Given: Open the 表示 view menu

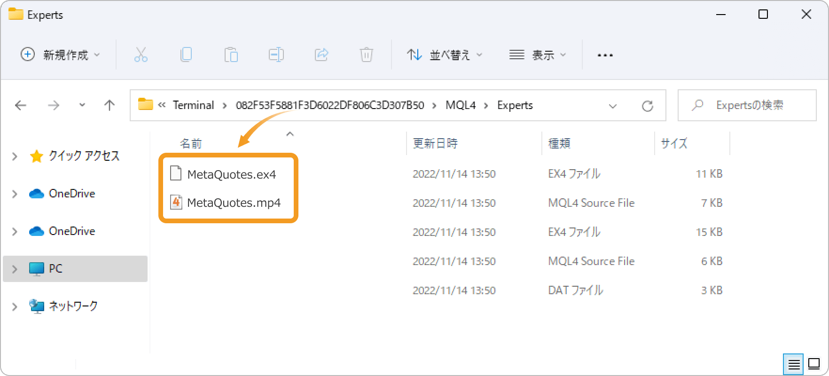Looking at the screenshot, I should pyautogui.click(x=538, y=55).
